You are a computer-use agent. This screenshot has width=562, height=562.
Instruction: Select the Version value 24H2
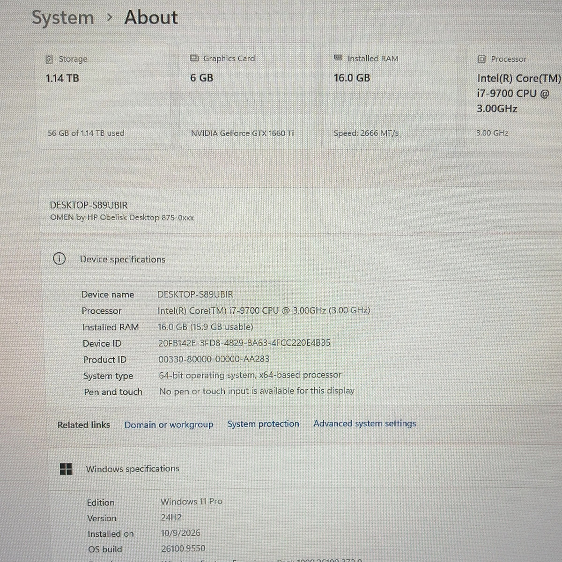171,518
